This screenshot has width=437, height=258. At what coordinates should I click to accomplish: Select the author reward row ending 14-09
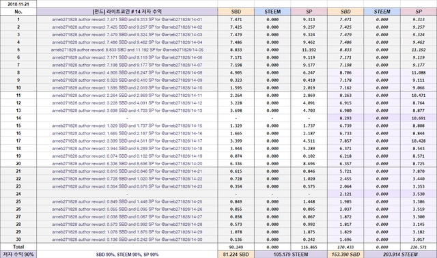point(127,81)
